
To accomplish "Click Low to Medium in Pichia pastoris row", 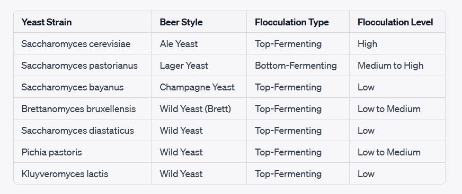I will coord(397,152).
